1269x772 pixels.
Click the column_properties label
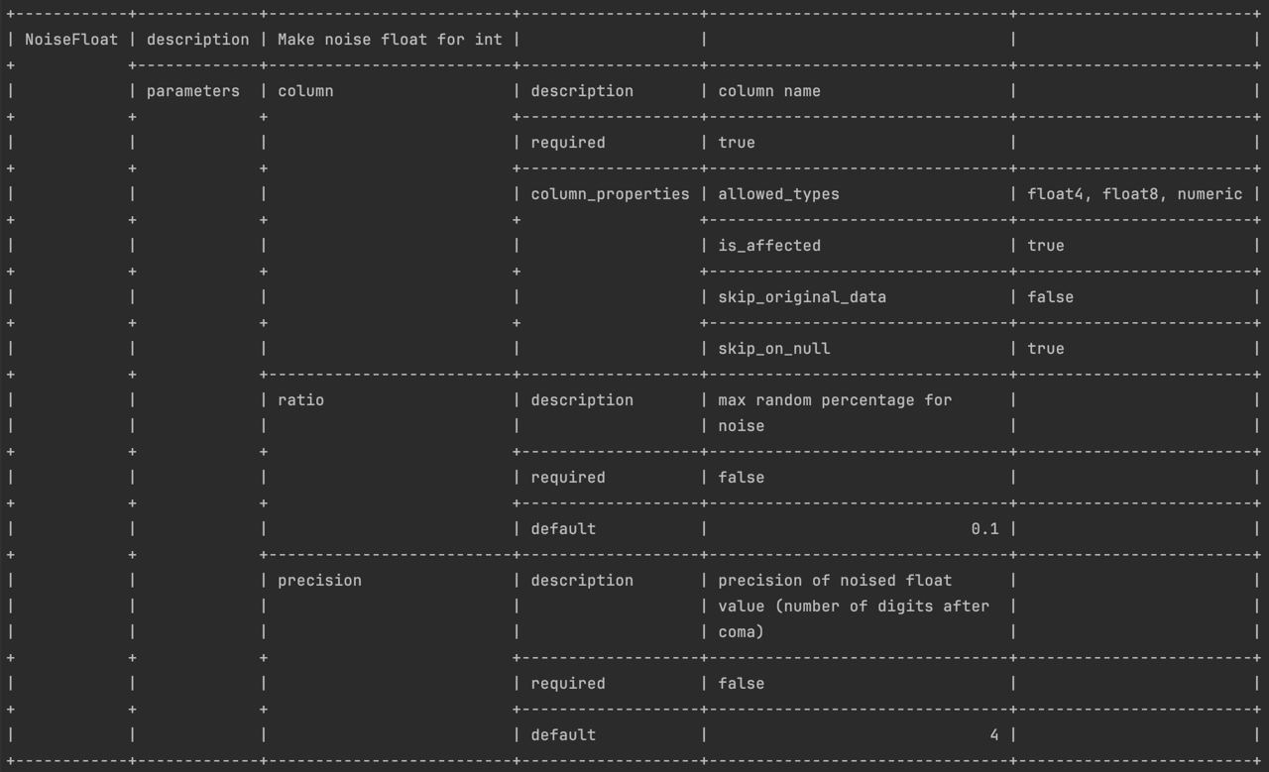coord(610,194)
